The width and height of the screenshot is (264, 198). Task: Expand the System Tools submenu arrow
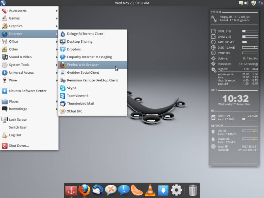tap(57, 65)
